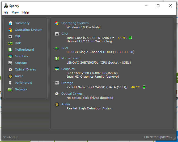Click the Motherboard icon in summary pane
The image size is (178, 142).
pyautogui.click(x=57, y=59)
